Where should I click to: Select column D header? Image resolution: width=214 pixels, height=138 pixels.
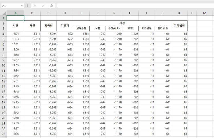(65, 13)
